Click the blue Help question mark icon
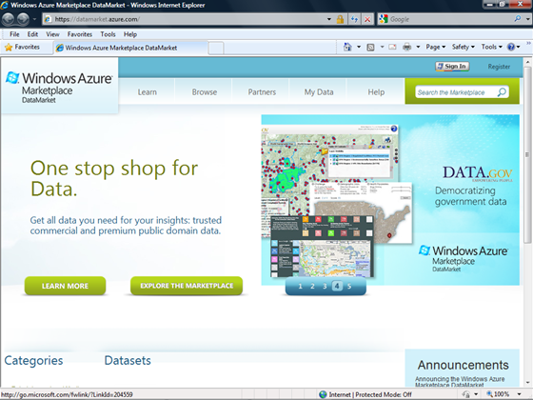Screen dimensions: 533x400 511,47
